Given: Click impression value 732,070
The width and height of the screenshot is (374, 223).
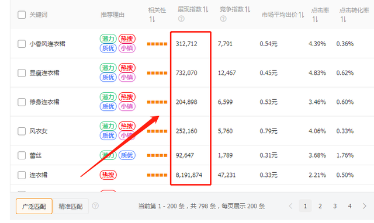Looking at the screenshot, I should click(x=186, y=73).
